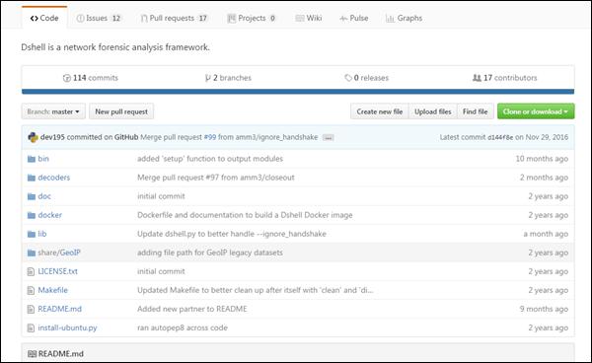
Task: Open the Pull requests tab
Action: (174, 18)
